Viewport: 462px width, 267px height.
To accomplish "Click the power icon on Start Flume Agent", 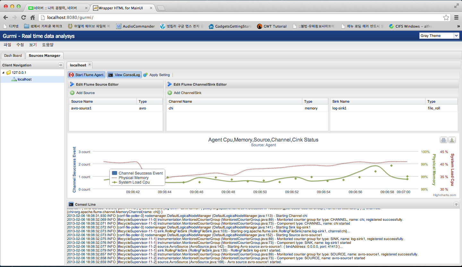I will click(71, 75).
